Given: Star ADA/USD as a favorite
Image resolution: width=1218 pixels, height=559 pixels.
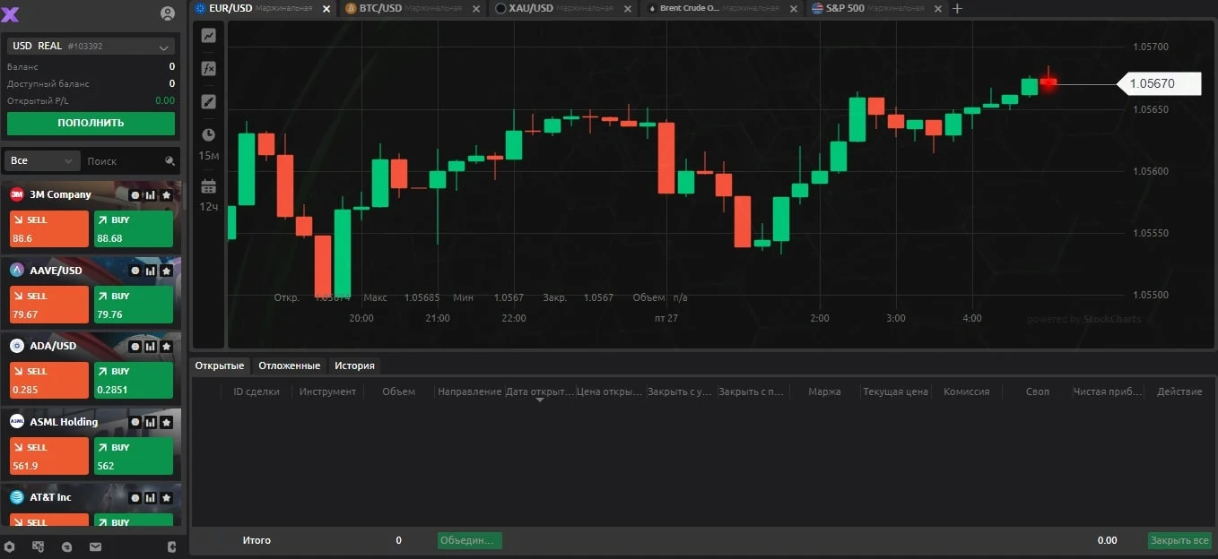Looking at the screenshot, I should (x=166, y=346).
